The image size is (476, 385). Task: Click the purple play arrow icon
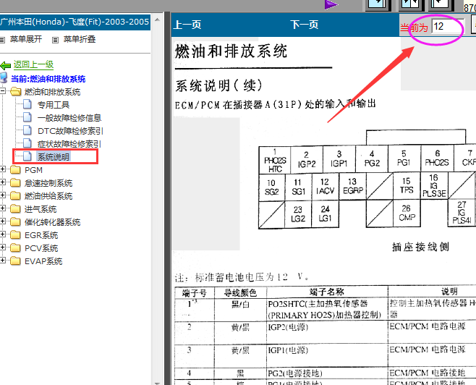click(x=331, y=4)
